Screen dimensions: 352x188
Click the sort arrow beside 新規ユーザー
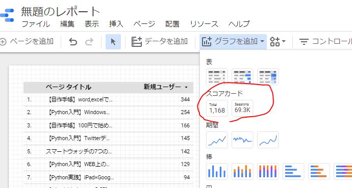click(186, 87)
